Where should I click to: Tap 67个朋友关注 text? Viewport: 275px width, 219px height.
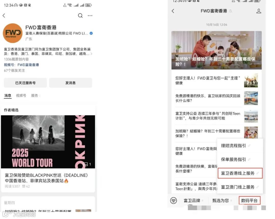click(x=14, y=70)
